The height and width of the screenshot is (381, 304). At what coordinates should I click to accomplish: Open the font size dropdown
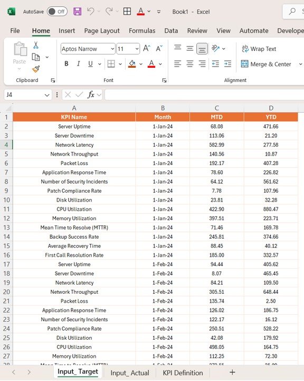coord(137,49)
